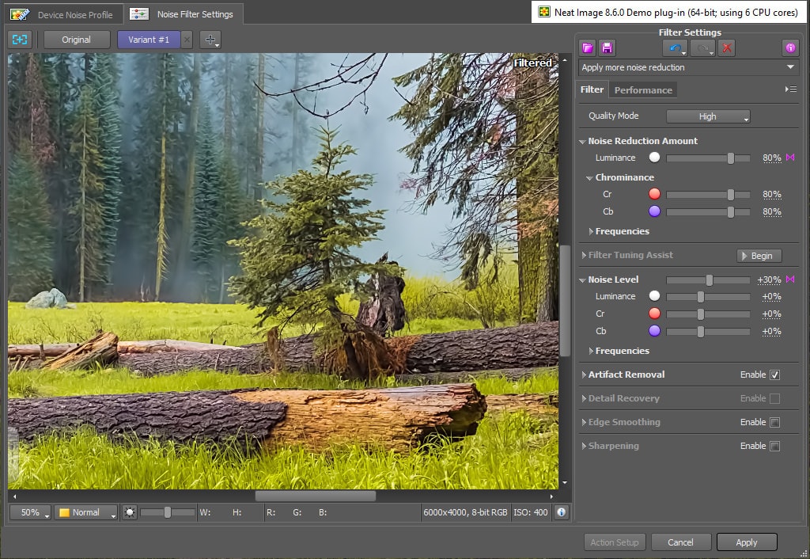Disable the Artifact Removal checkbox
The width and height of the screenshot is (810, 559).
pos(774,375)
